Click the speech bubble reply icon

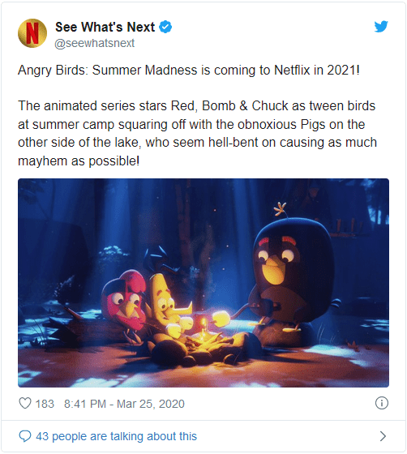click(25, 436)
